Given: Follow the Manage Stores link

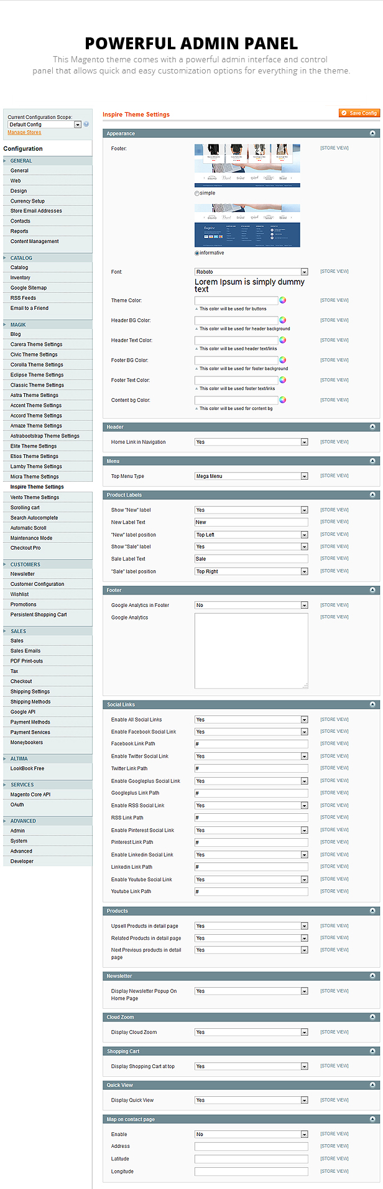Looking at the screenshot, I should pyautogui.click(x=24, y=132).
